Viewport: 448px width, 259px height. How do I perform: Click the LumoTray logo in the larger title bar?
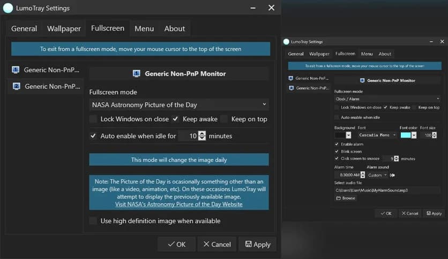click(x=8, y=8)
